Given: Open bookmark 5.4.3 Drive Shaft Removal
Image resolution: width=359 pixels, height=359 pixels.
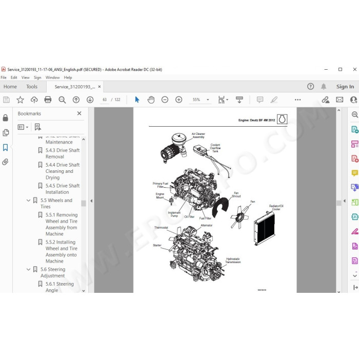Looking at the screenshot, I should coord(62,153).
